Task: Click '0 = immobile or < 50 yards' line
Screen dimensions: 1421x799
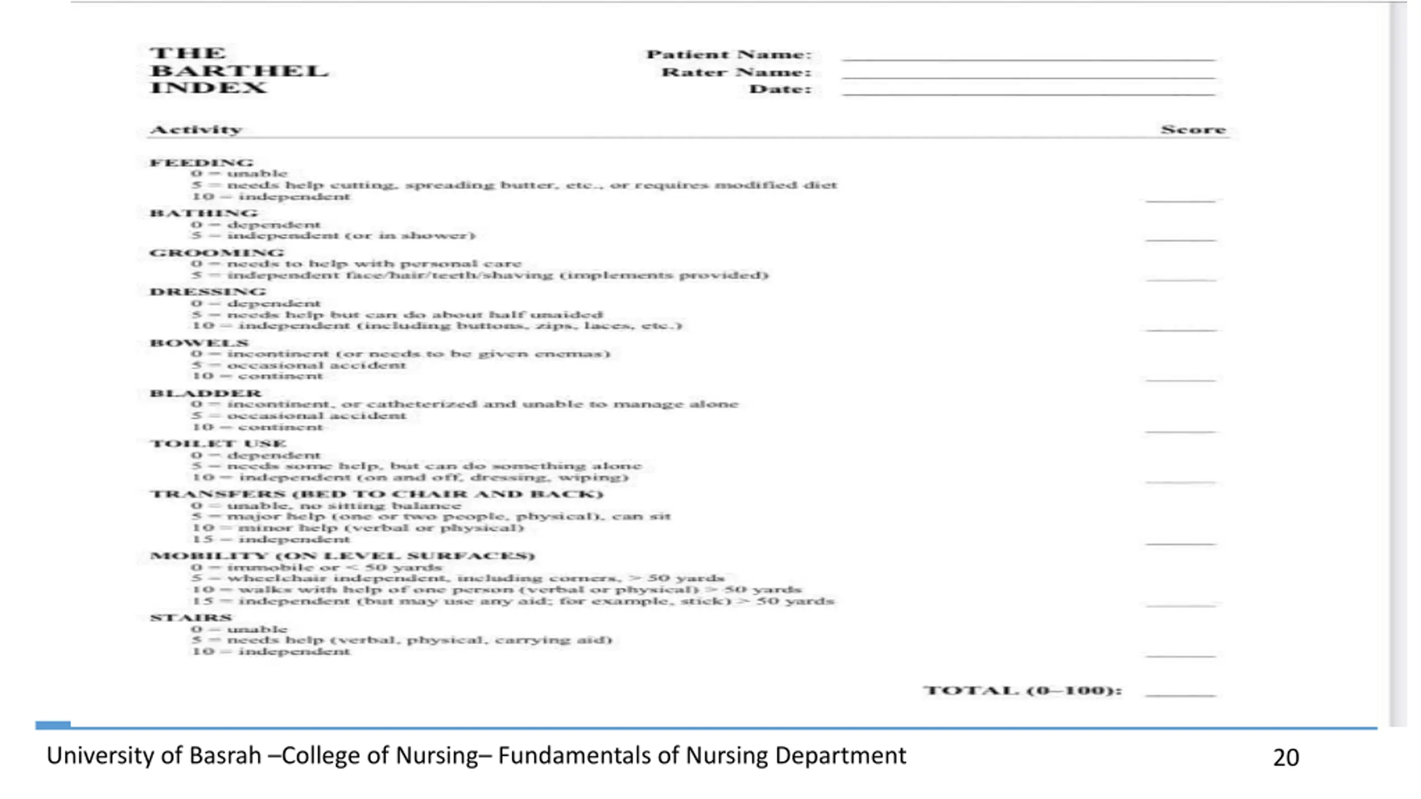Action: [x=317, y=567]
